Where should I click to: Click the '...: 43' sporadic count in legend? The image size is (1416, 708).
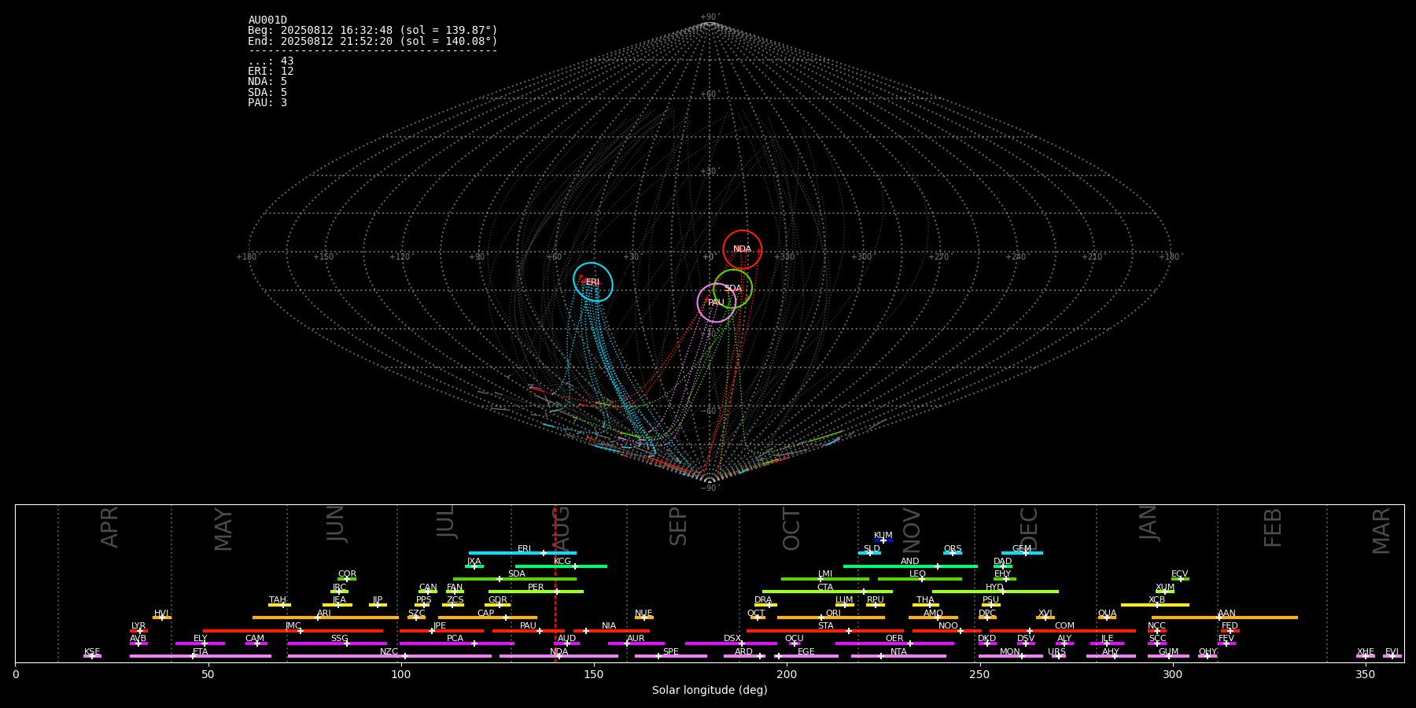pyautogui.click(x=271, y=61)
